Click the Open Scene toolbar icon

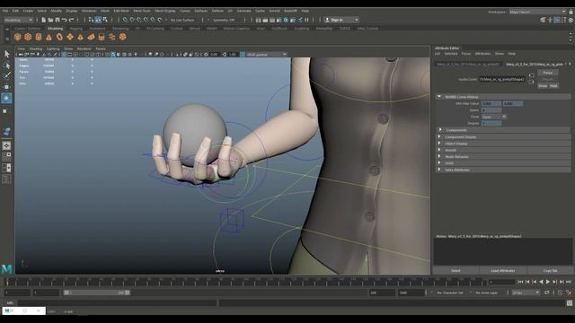50,20
